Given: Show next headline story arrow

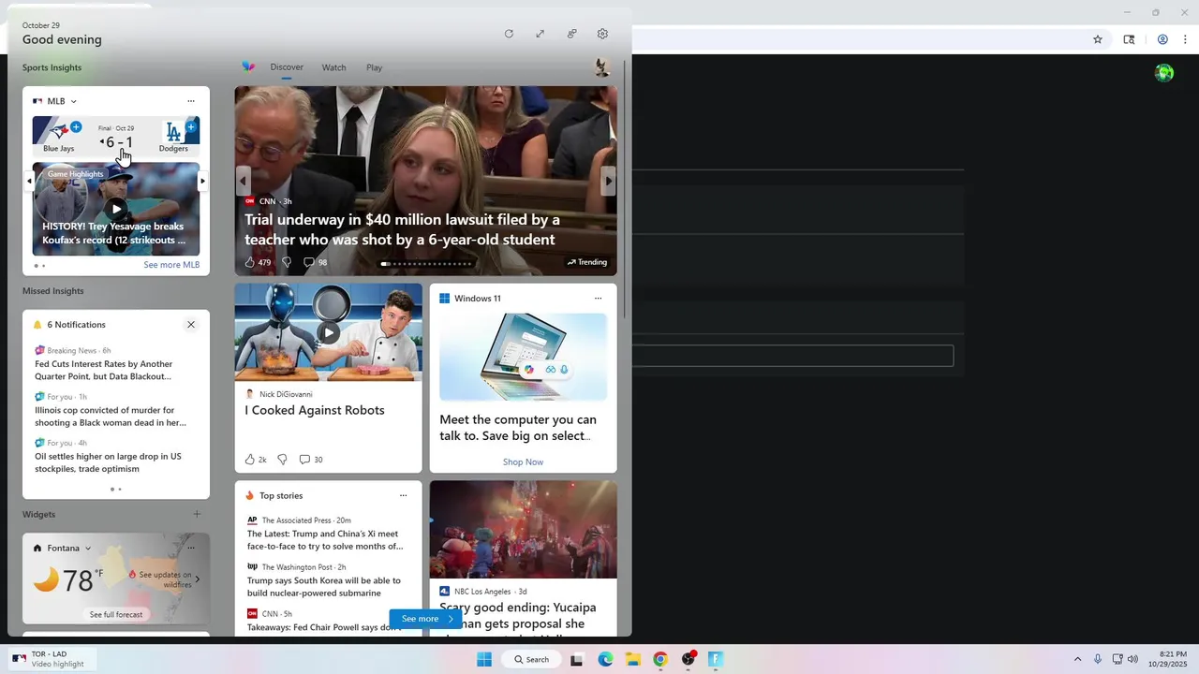Looking at the screenshot, I should tap(609, 181).
